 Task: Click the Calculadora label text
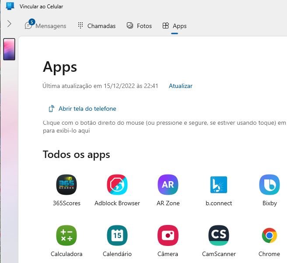tap(66, 254)
